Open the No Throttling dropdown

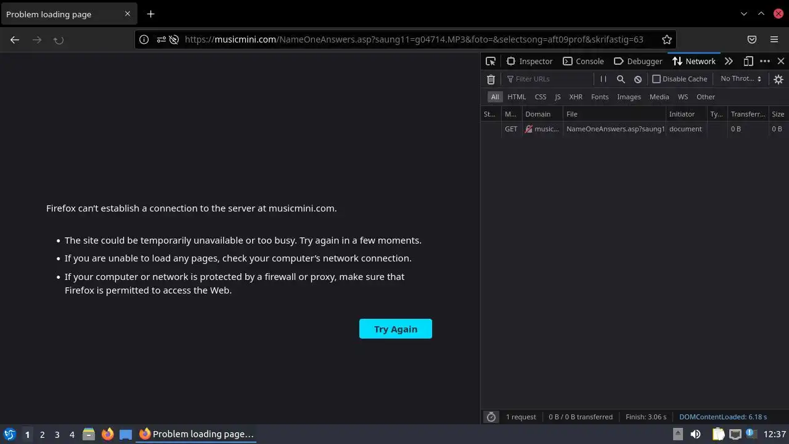(741, 79)
